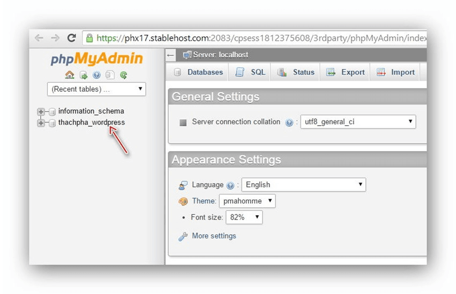Click the thachpha_wordpress database icon
456x294 pixels.
53,123
